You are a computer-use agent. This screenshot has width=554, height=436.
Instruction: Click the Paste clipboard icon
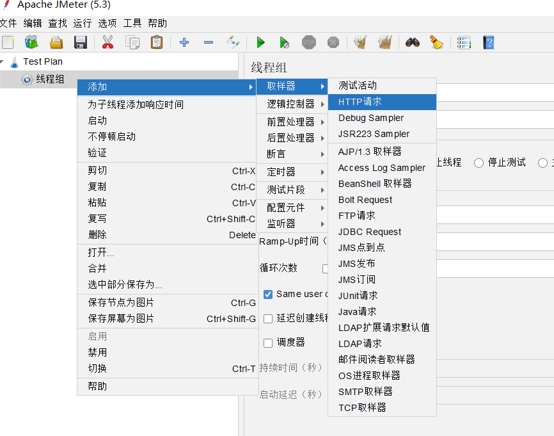point(157,42)
